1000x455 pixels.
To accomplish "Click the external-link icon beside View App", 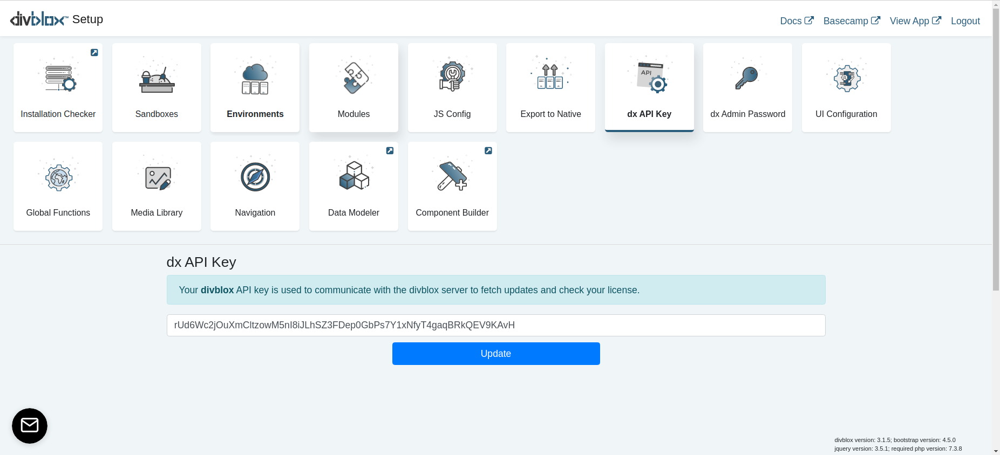I will click(x=937, y=20).
